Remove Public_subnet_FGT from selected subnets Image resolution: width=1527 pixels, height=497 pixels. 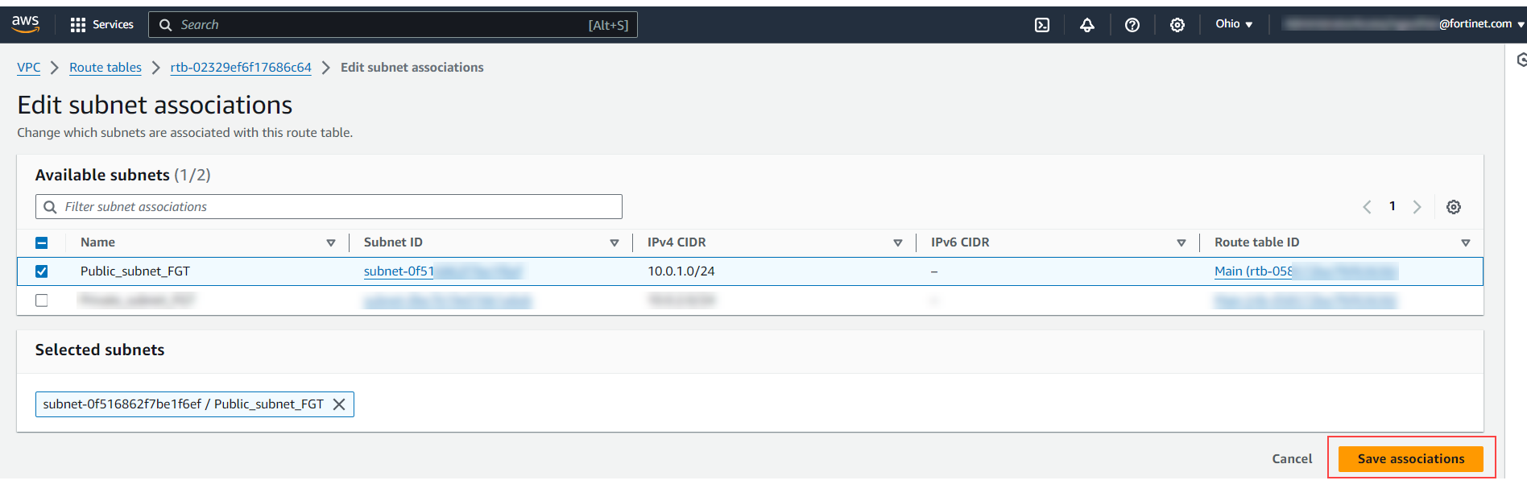click(339, 404)
